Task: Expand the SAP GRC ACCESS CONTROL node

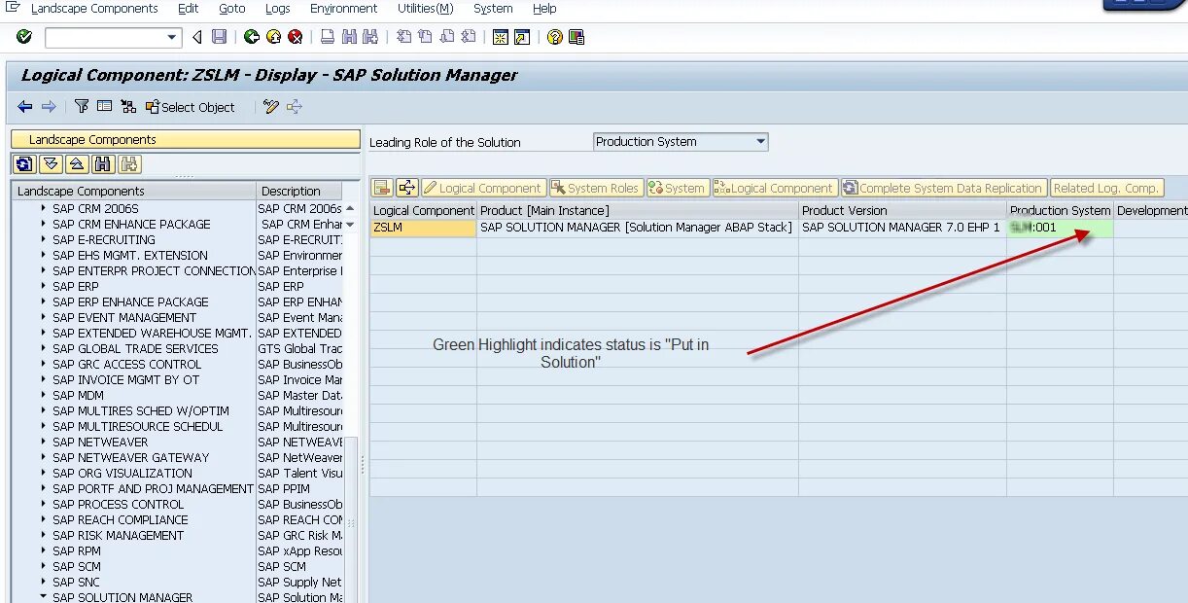Action: pos(44,364)
